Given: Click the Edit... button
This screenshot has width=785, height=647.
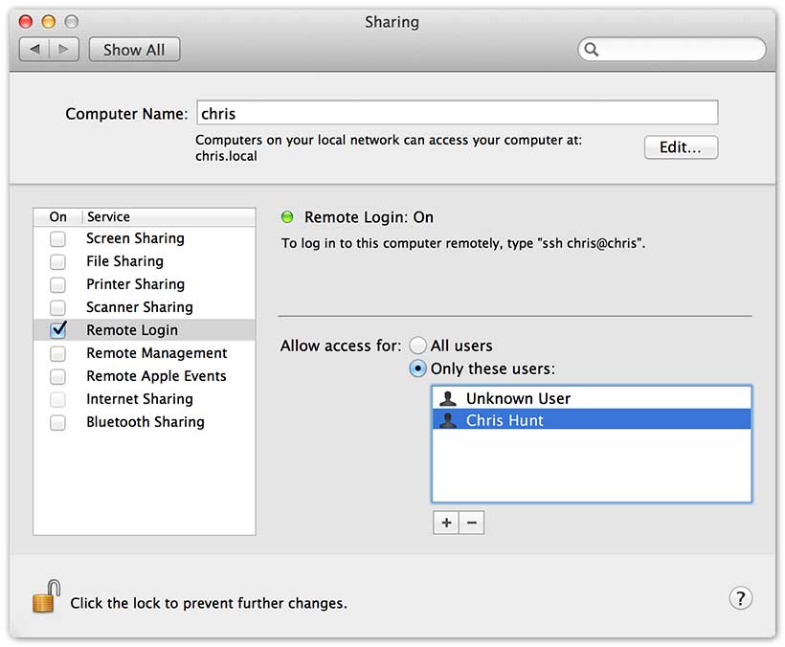Looking at the screenshot, I should [681, 147].
